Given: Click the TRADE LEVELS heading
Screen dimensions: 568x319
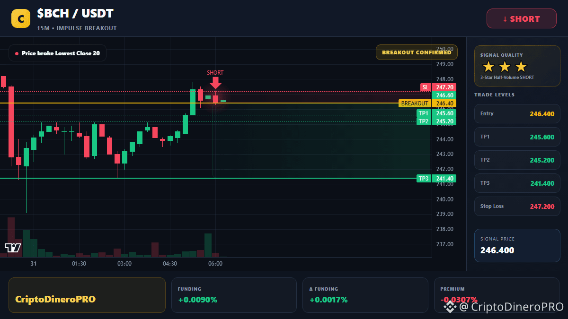Looking at the screenshot, I should click(494, 95).
